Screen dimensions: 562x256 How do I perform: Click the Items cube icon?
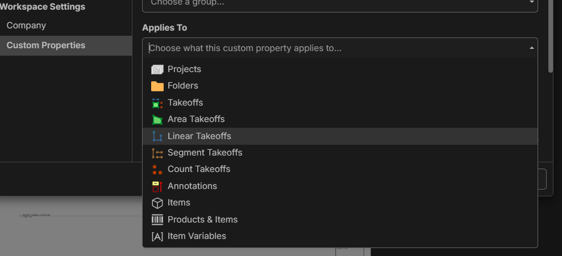157,203
